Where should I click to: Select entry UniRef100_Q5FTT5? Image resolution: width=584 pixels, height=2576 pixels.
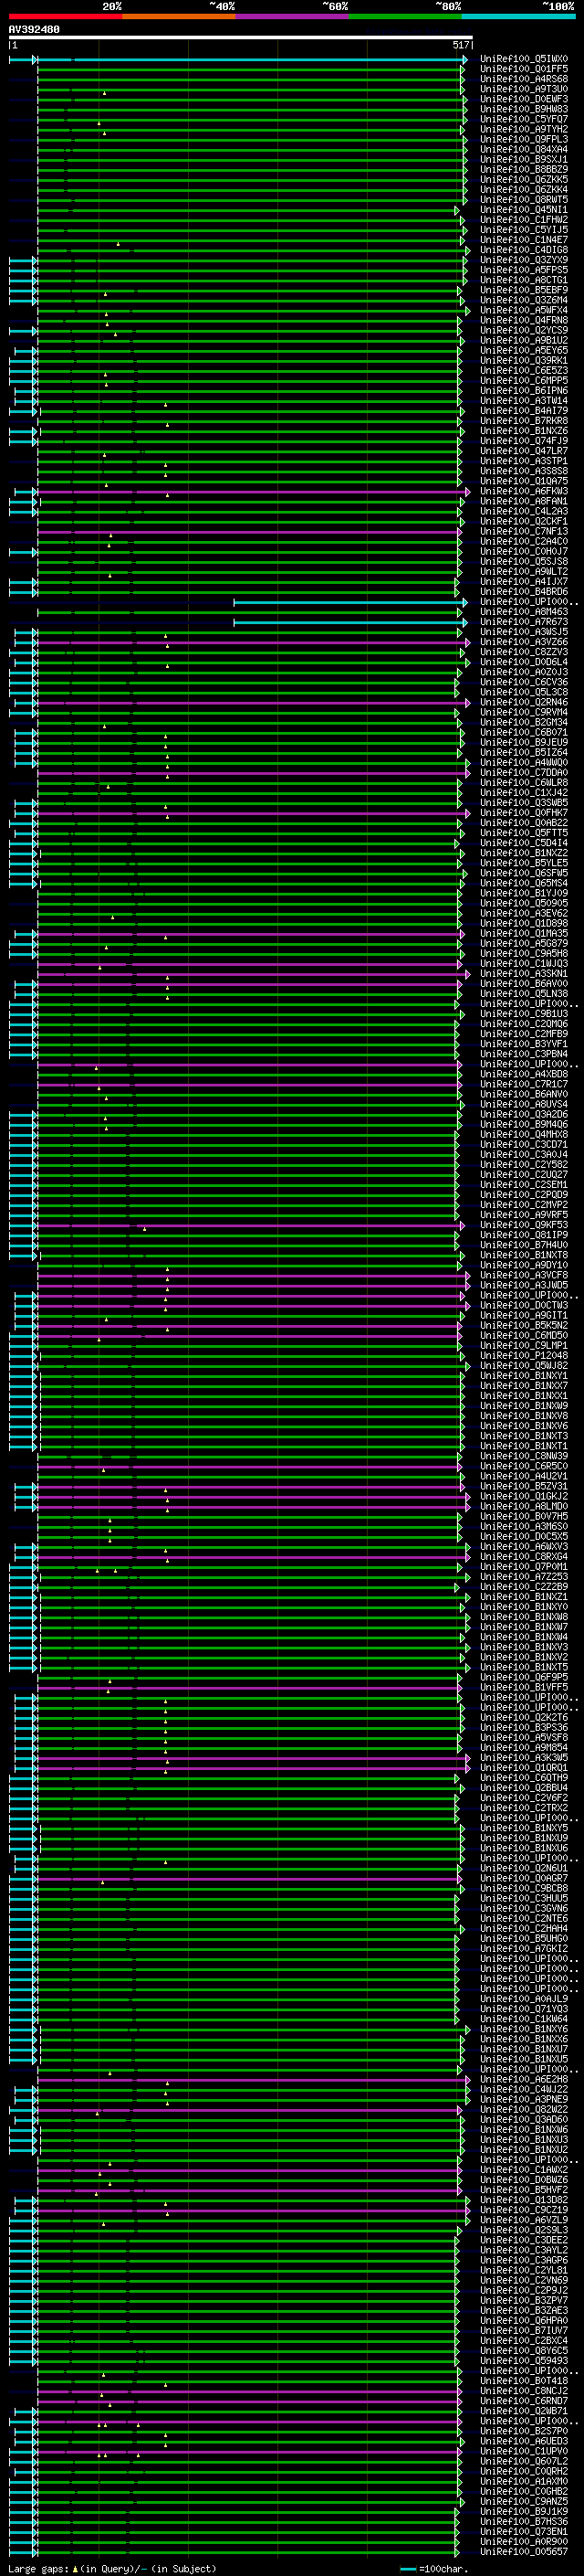coord(524,833)
